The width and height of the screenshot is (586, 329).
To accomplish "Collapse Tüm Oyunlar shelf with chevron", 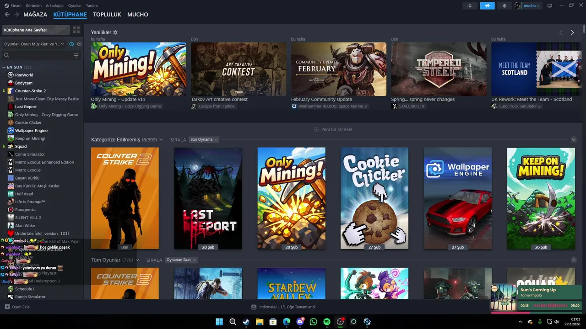I will click(574, 260).
